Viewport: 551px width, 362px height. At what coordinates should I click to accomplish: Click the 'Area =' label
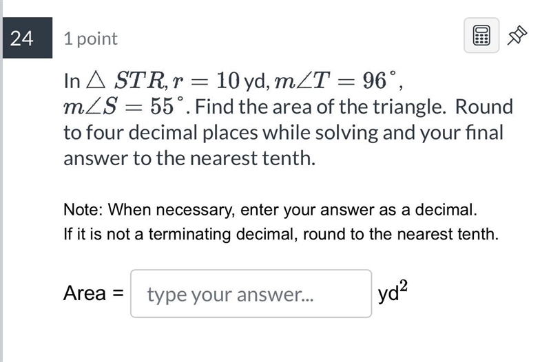[94, 292]
